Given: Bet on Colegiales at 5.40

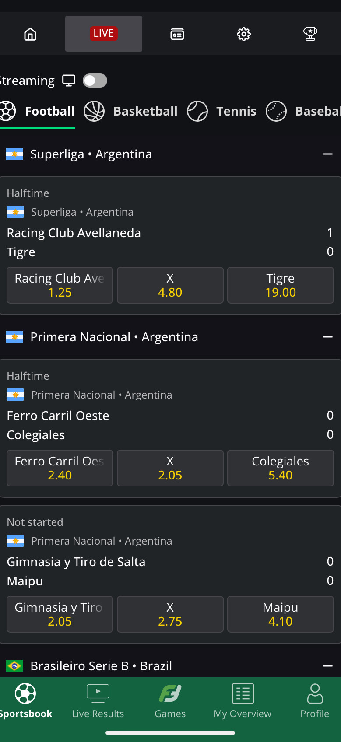Looking at the screenshot, I should coord(281,468).
